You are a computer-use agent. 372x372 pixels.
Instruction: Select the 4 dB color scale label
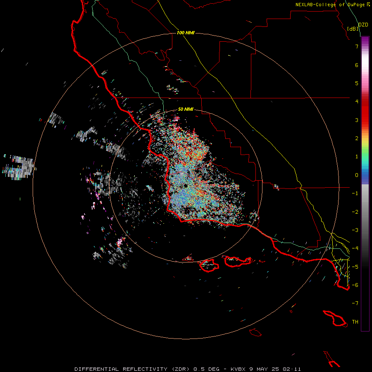pos(357,102)
